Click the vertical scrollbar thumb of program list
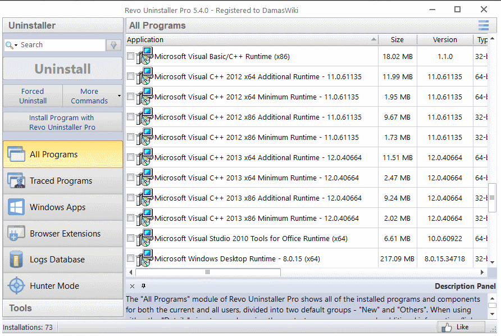 [492, 198]
